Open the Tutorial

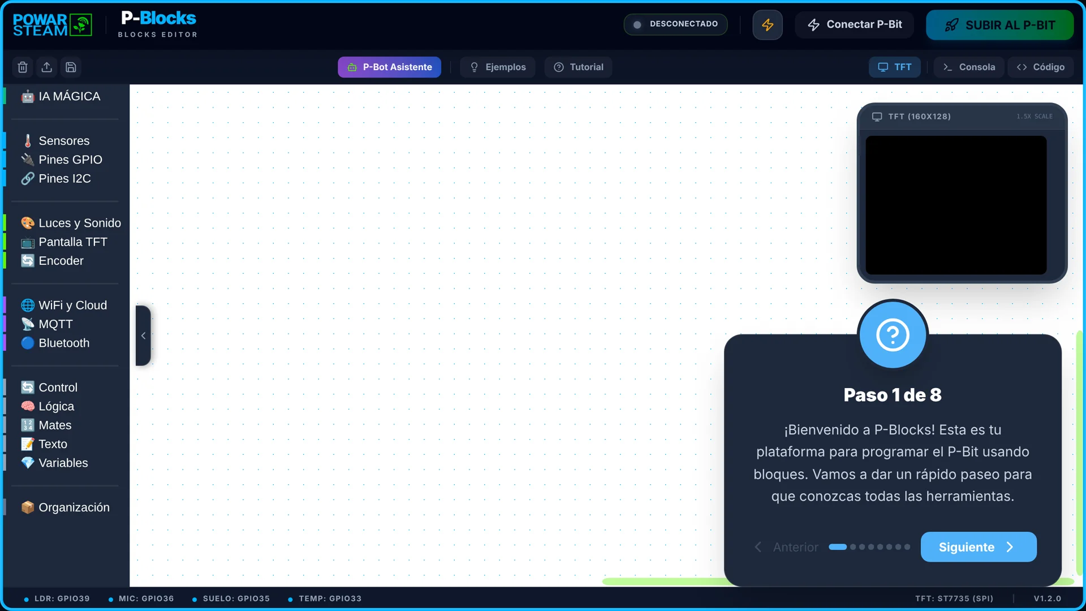578,67
